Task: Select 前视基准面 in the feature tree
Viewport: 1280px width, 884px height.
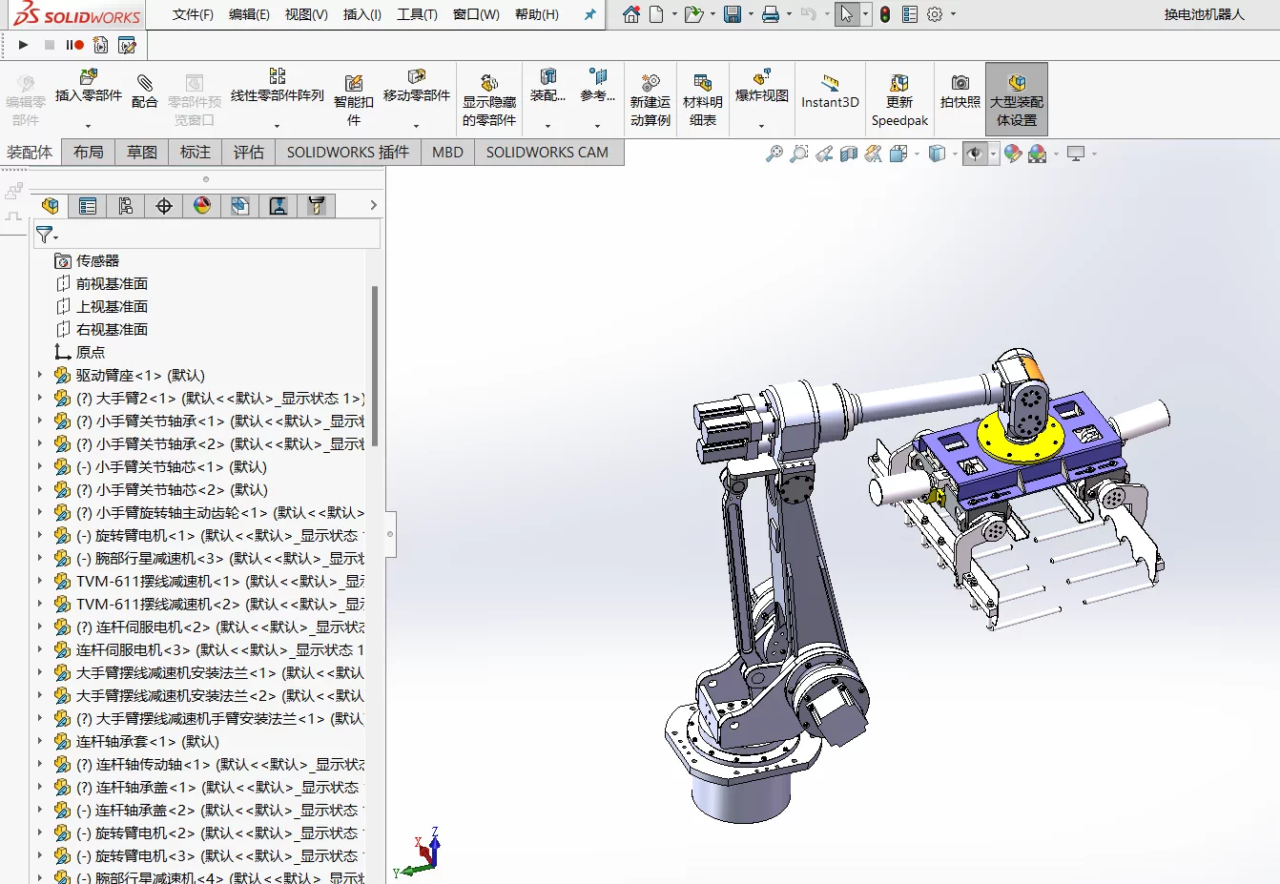Action: (x=112, y=283)
